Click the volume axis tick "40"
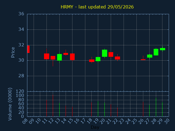Image resolution: width=175 pixels, height=131 pixels. tap(21, 108)
